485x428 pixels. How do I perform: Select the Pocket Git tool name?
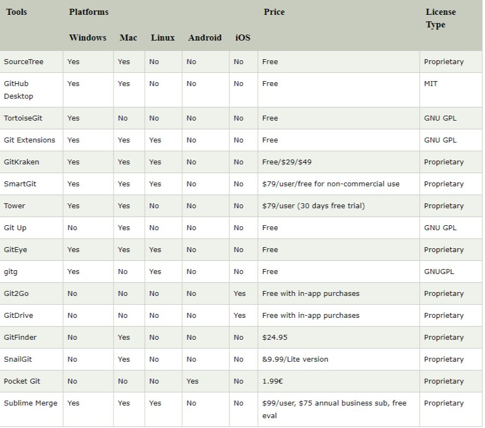(x=21, y=381)
